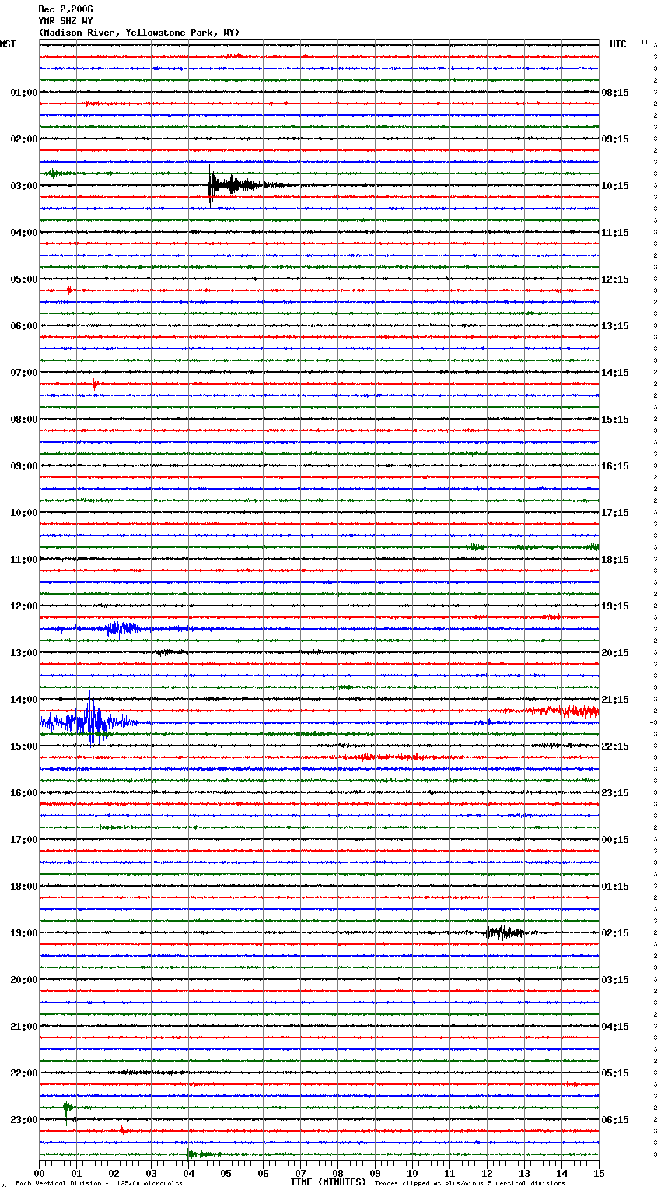Click '(Madison River, Yellowstone Park, WY)' location text
661x1194 pixels.
139,33
